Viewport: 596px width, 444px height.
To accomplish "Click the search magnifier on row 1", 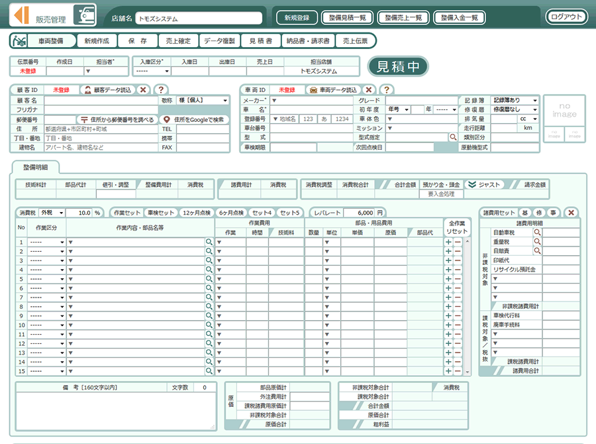I will [209, 242].
